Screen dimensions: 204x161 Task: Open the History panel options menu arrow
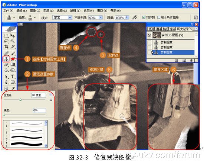196,29
